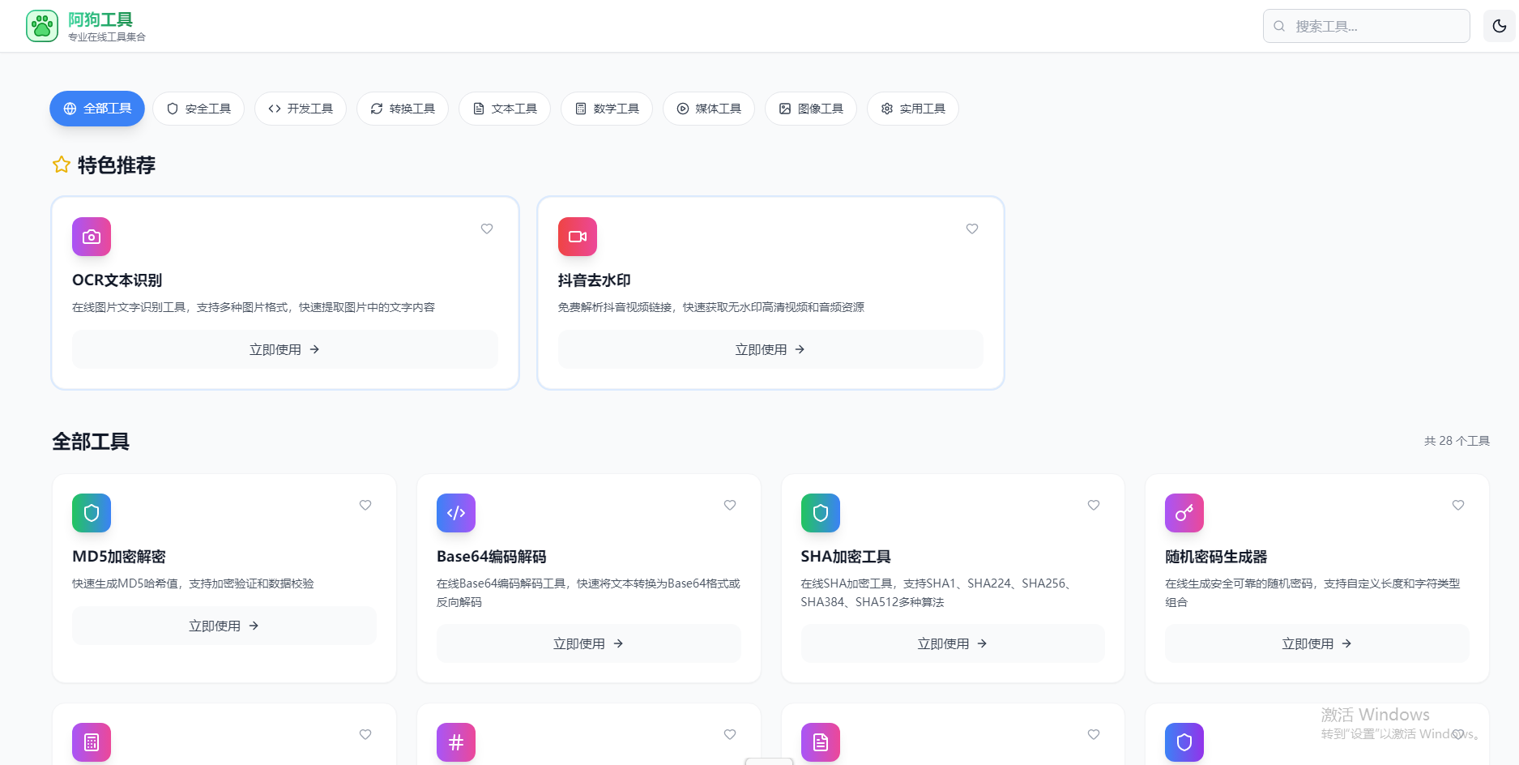Select the Base64编码解码 code icon
Viewport: 1519px width, 765px height.
(455, 513)
